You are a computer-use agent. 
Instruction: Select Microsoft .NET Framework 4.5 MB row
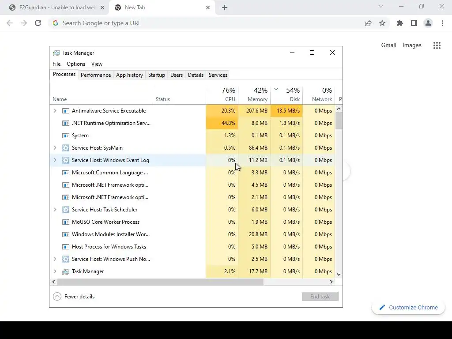pyautogui.click(x=192, y=185)
